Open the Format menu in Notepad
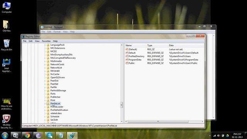The height and width of the screenshot is (139, 247). [57, 32]
